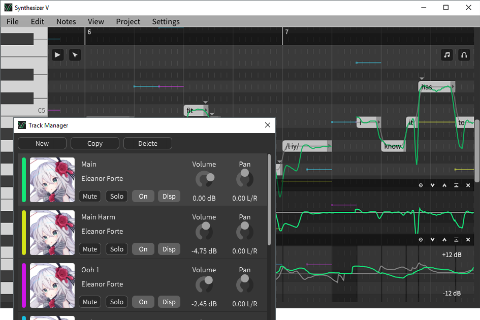
Task: Click the Track Manager vertical scrollbar
Action: [269, 200]
